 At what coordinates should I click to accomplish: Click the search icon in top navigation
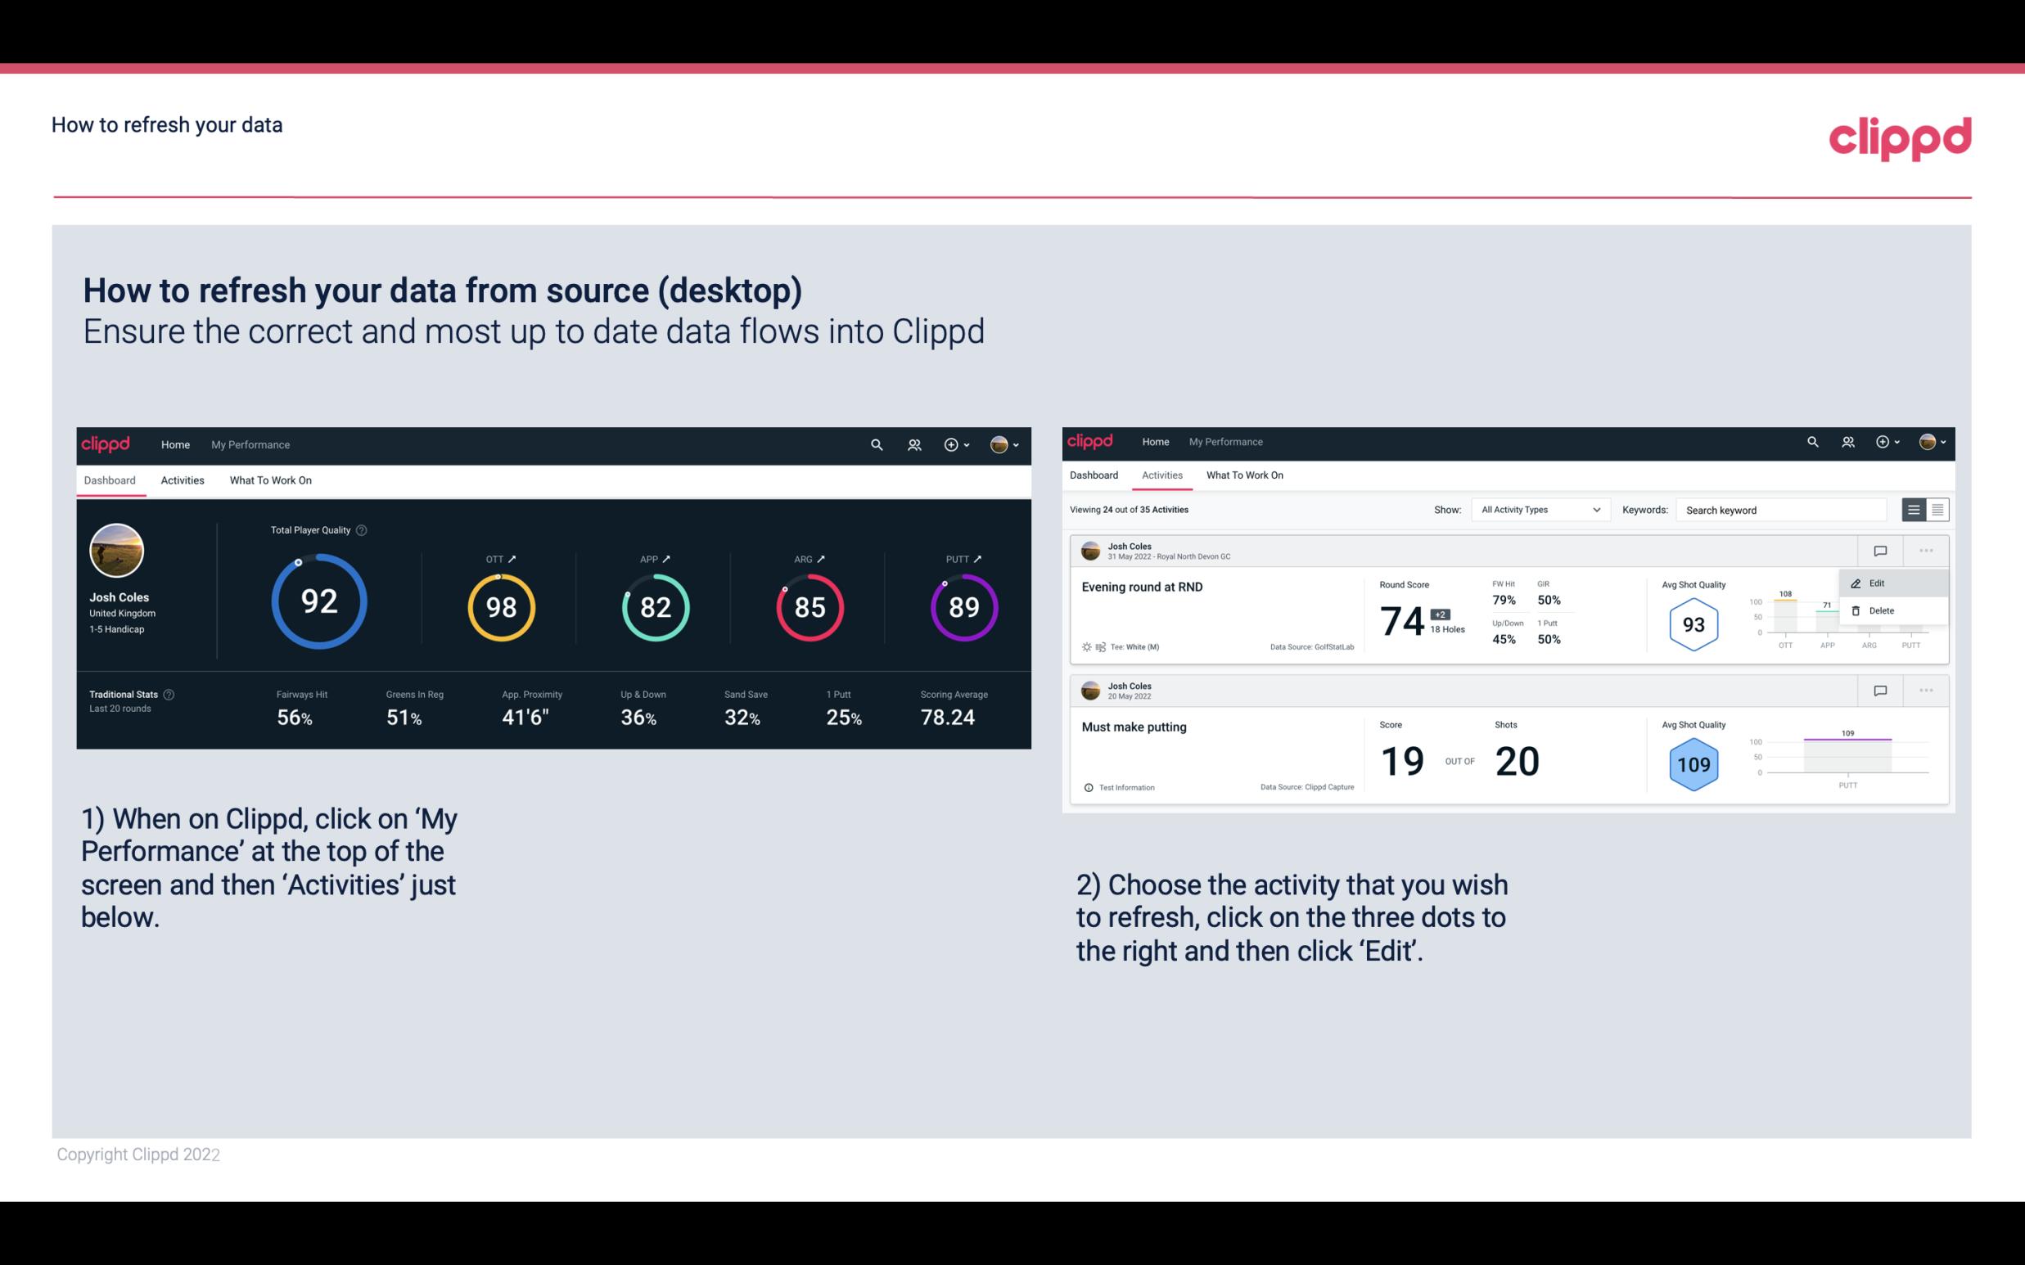[875, 443]
